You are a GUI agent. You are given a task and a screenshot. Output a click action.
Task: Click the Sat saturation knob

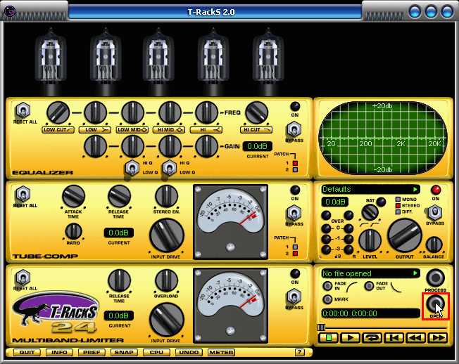coord(370,212)
